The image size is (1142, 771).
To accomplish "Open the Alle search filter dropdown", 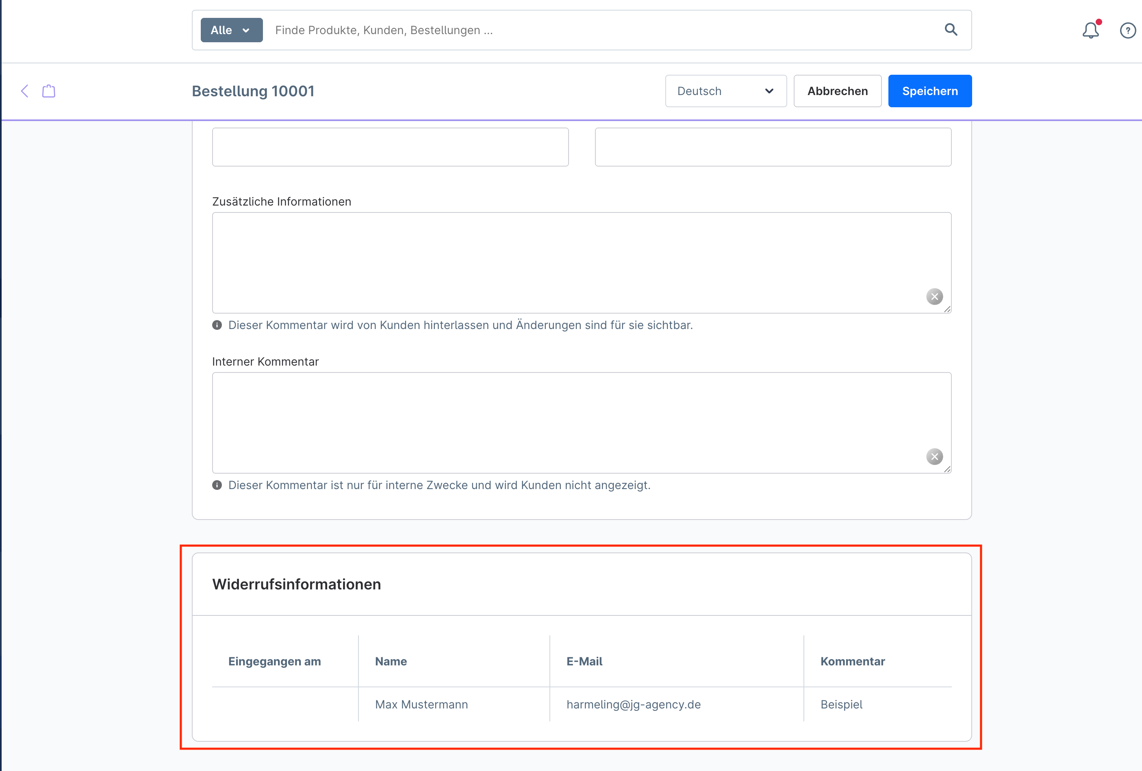I will click(231, 30).
